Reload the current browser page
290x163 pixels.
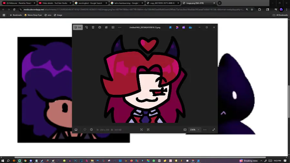point(14,9)
